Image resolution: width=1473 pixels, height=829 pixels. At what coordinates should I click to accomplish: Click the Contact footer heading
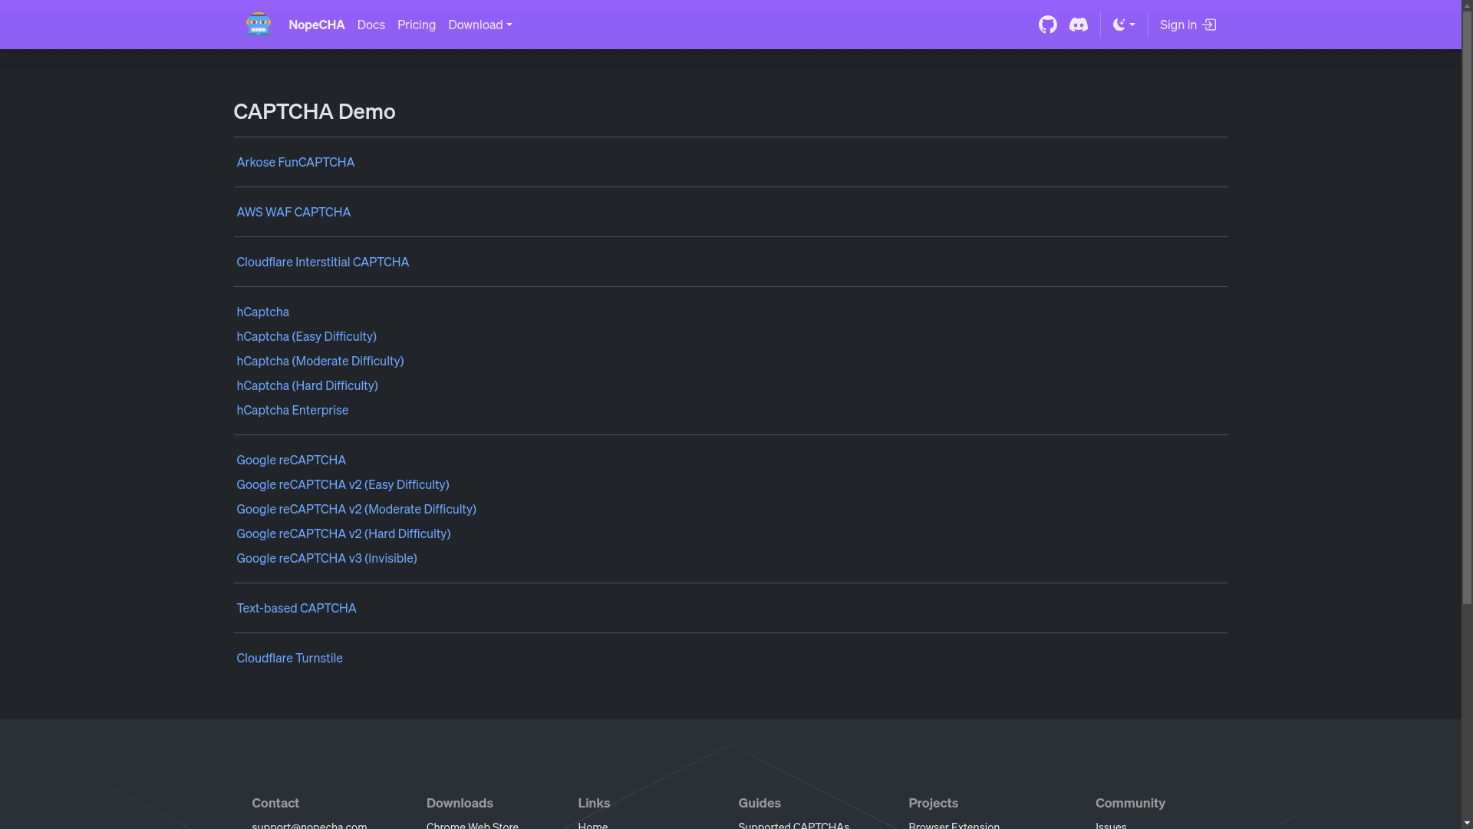tap(275, 803)
